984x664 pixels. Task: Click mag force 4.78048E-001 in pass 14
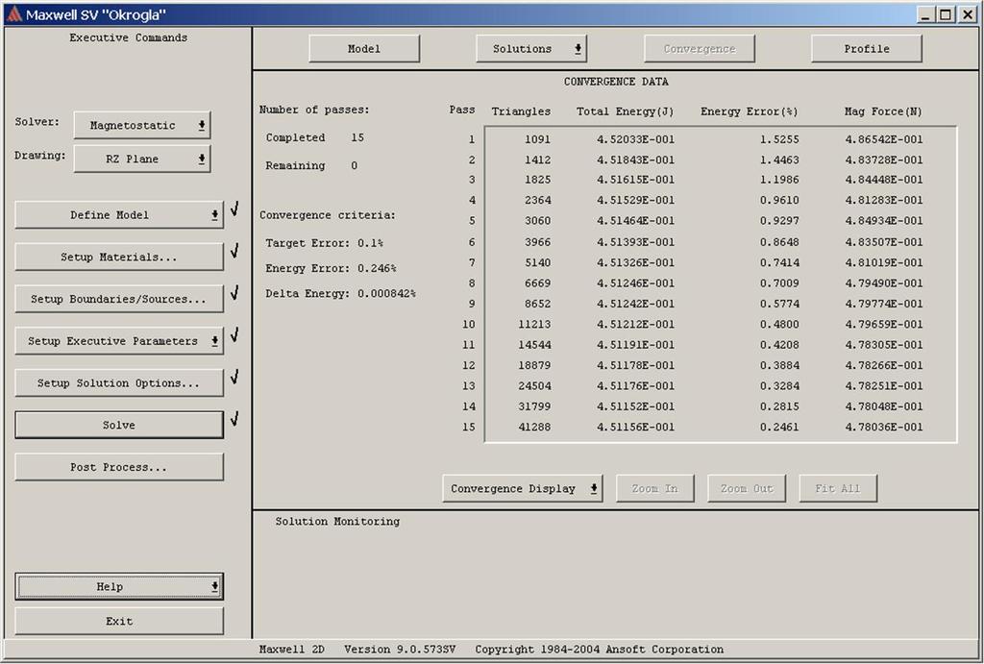click(884, 406)
